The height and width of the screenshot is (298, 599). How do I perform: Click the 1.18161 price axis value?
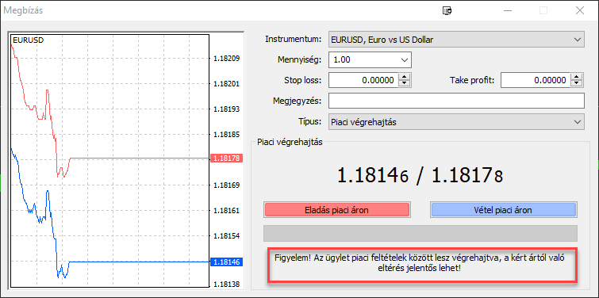(227, 211)
